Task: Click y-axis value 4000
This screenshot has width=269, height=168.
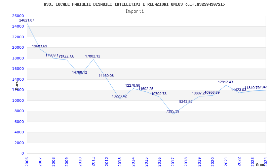Action: click(x=19, y=132)
